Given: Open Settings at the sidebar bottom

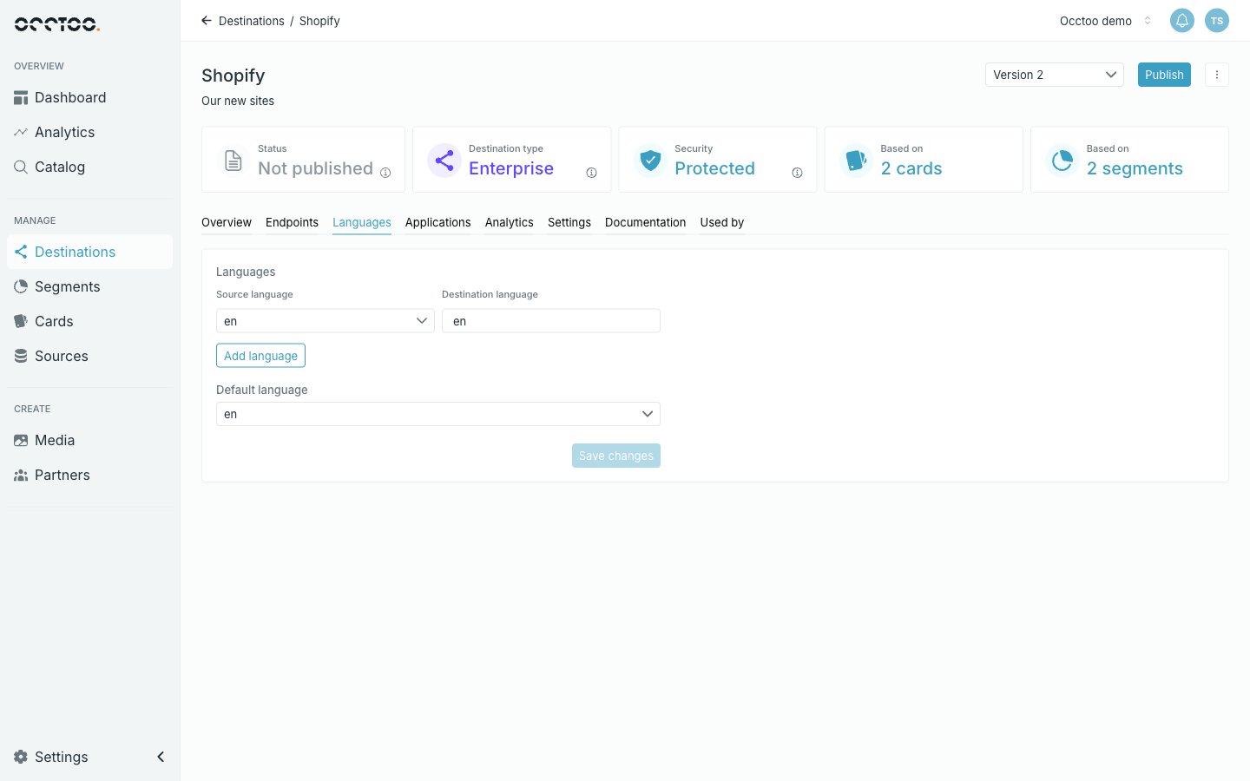Looking at the screenshot, I should coord(51,757).
